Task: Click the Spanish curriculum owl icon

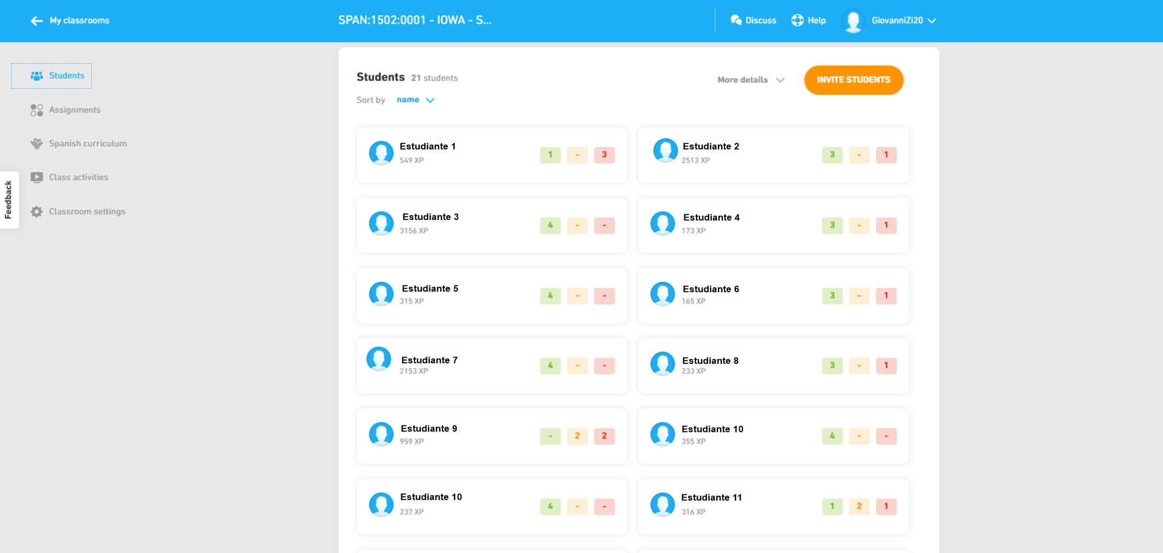Action: pos(37,144)
